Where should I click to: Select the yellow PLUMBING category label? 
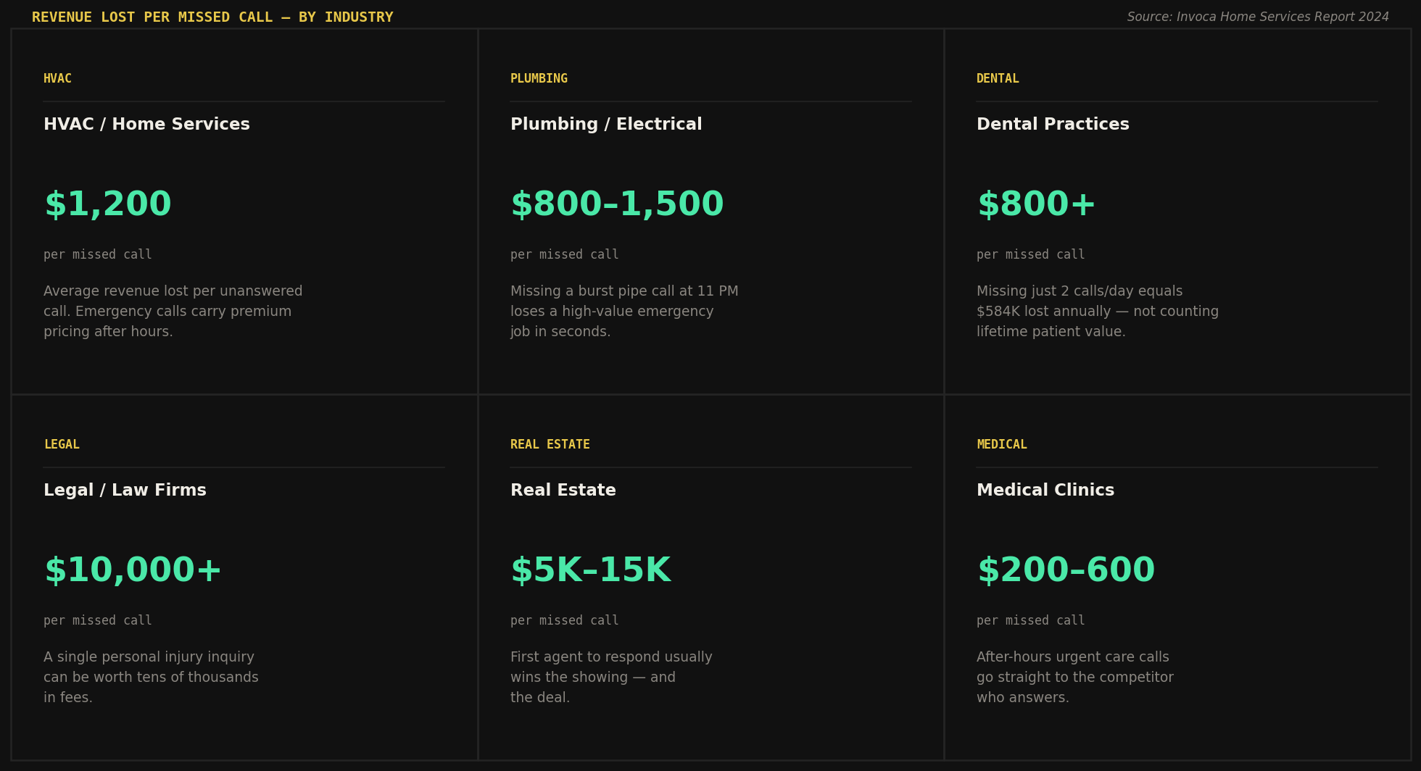[x=539, y=78]
